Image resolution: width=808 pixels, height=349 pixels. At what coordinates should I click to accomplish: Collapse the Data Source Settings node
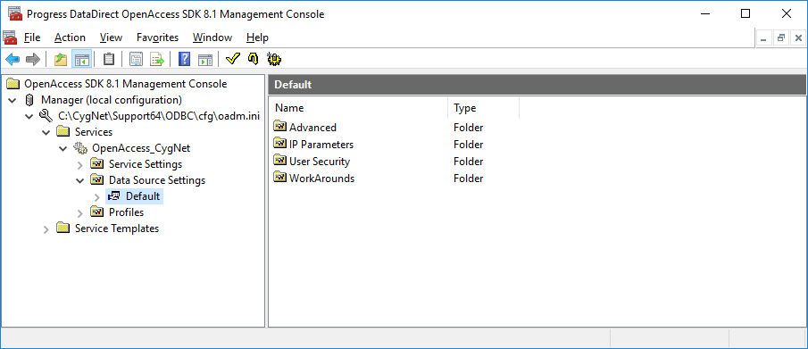pyautogui.click(x=80, y=180)
